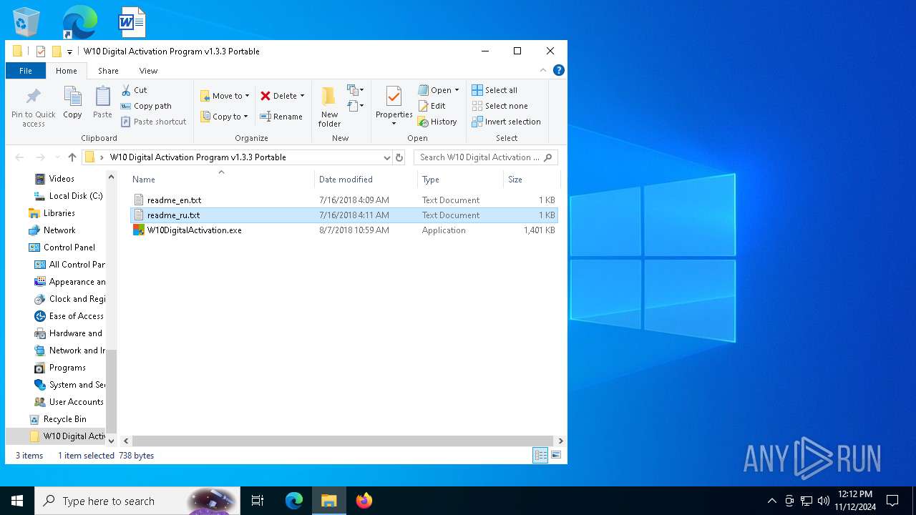Click the address bar path text
The height and width of the screenshot is (515, 916).
click(x=198, y=157)
